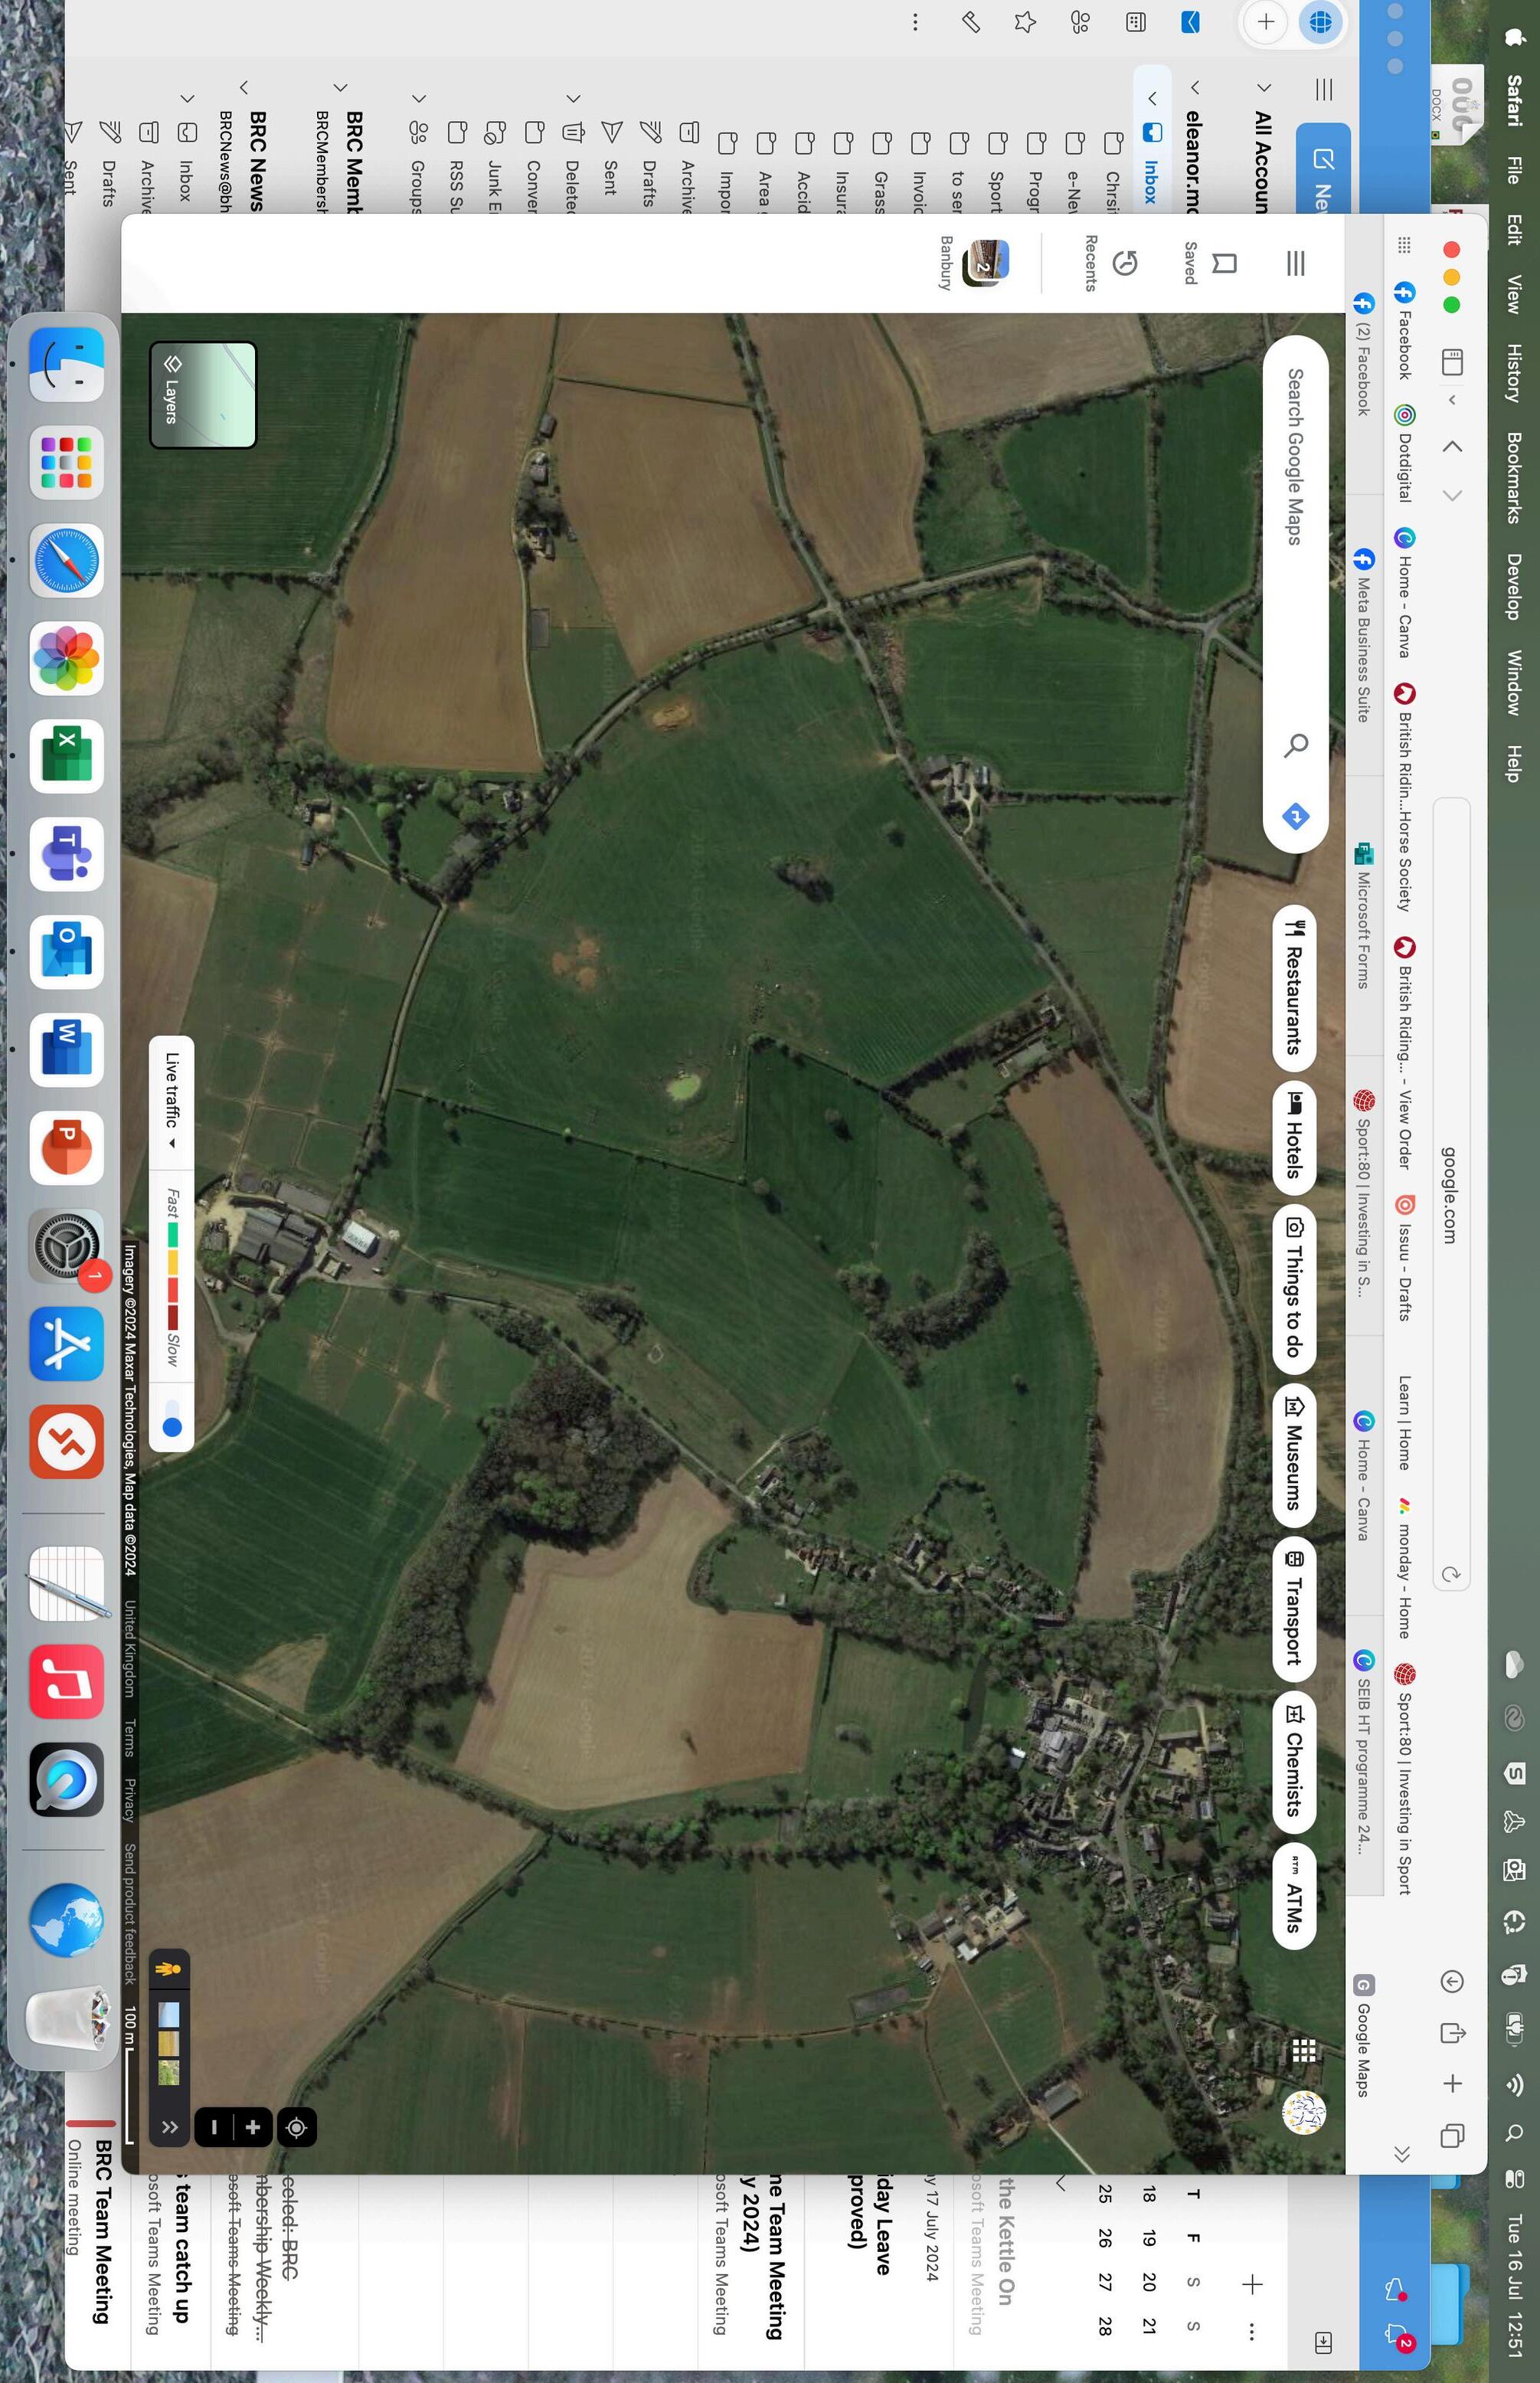The image size is (1540, 2383).
Task: Open the Bookmarks menu in the menu bar
Action: tap(1513, 477)
